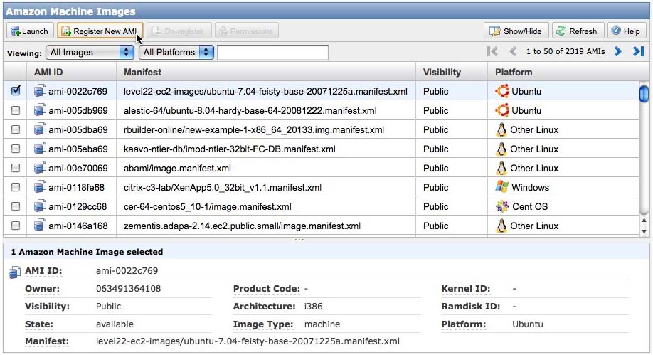The height and width of the screenshot is (355, 653).
Task: Click the Launch button
Action: tap(30, 31)
